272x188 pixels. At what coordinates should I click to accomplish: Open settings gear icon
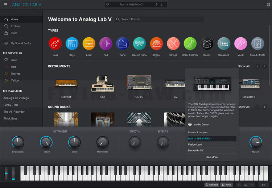(268, 4)
